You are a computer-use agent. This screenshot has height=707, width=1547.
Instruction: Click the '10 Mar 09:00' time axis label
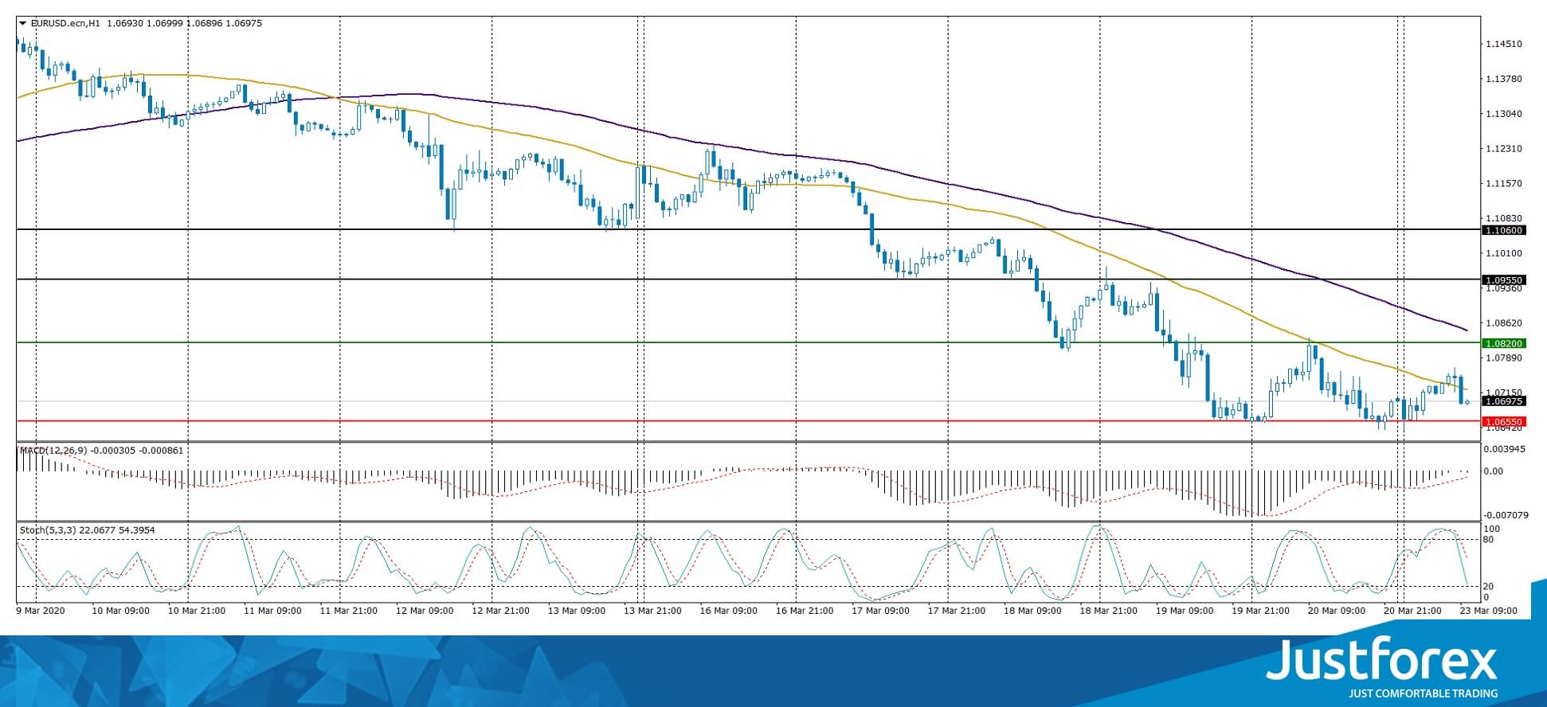[x=120, y=611]
